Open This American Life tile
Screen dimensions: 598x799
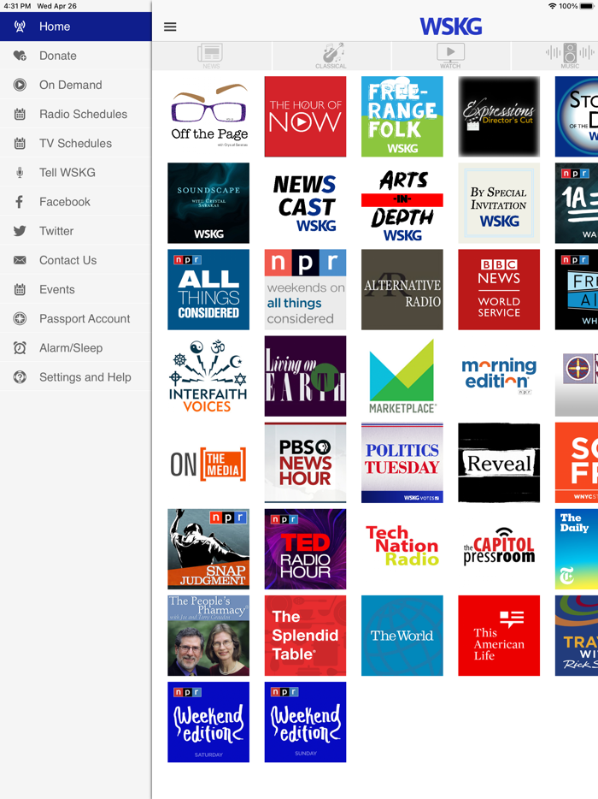499,636
